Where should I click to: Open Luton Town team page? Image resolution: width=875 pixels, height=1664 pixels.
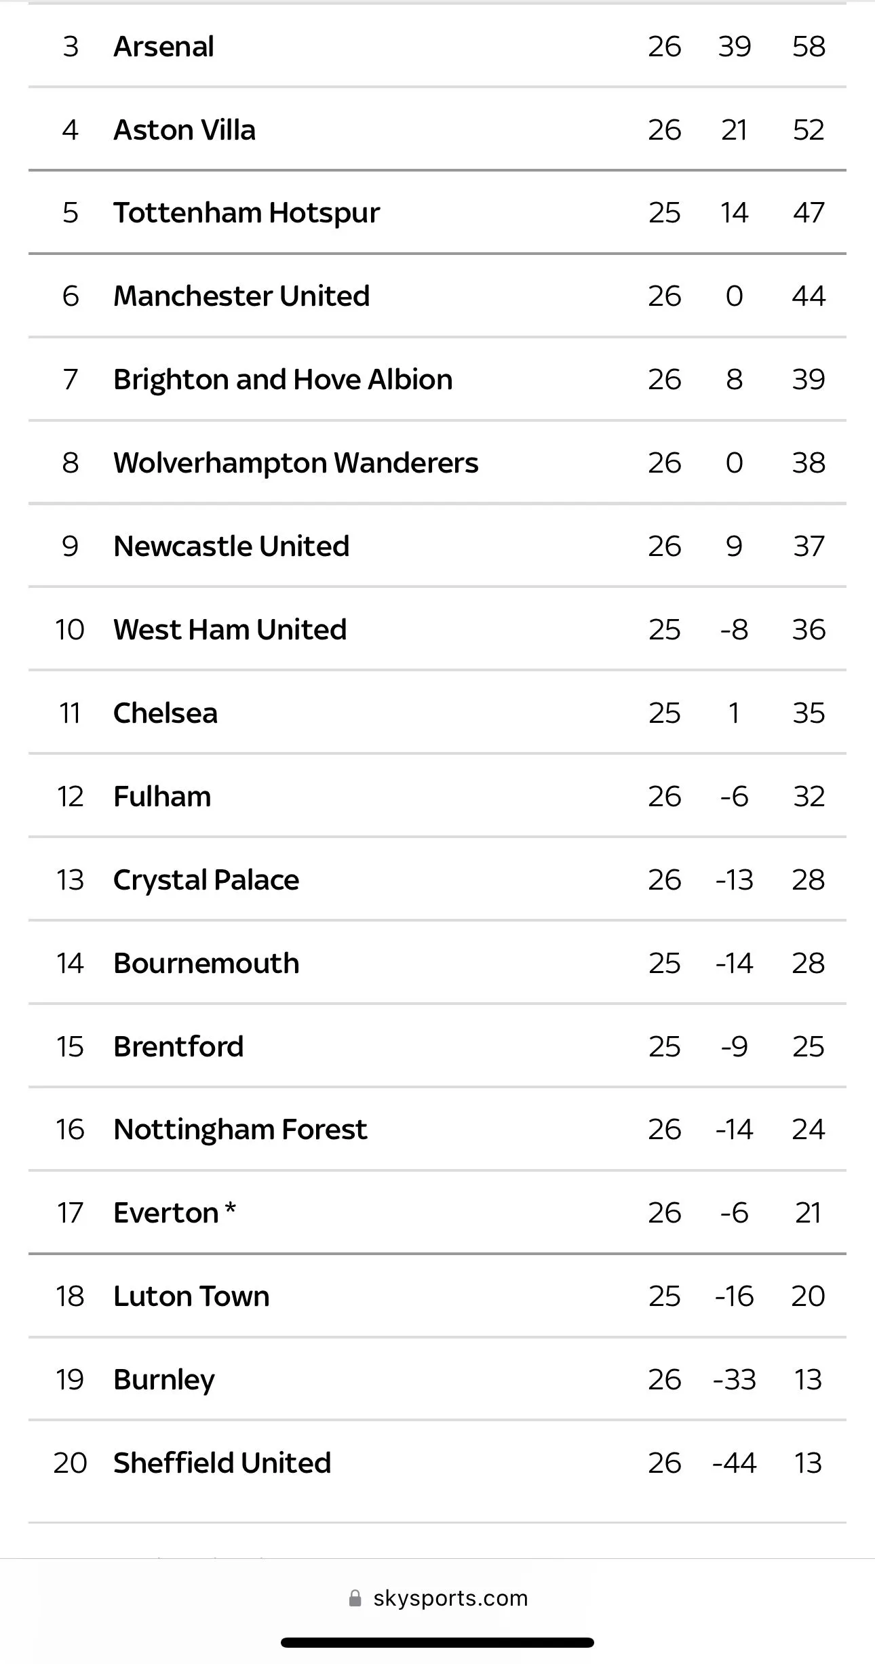[x=191, y=1296]
